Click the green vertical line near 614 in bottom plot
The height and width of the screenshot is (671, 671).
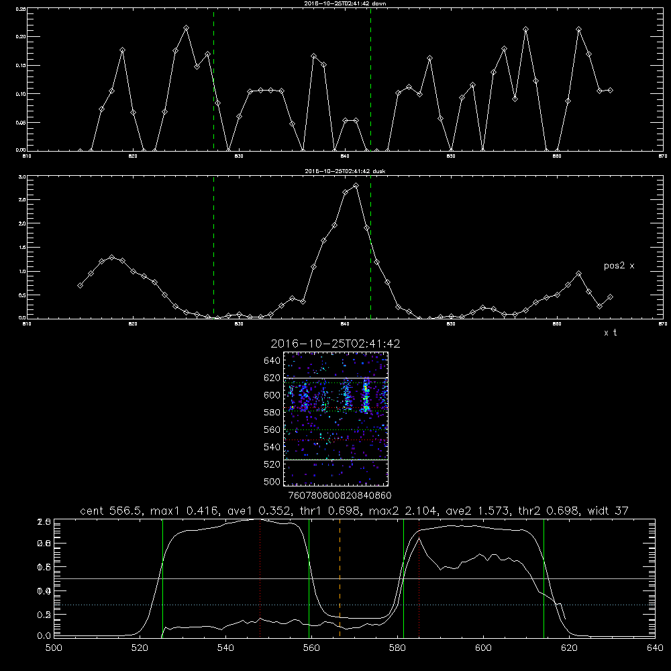tap(544, 578)
